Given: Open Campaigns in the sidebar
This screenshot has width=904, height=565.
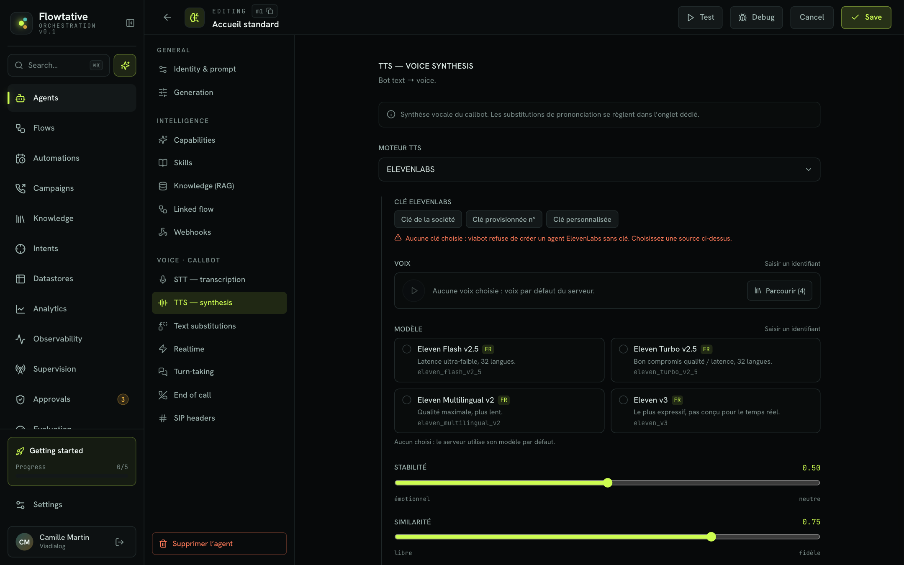Looking at the screenshot, I should pos(72,188).
